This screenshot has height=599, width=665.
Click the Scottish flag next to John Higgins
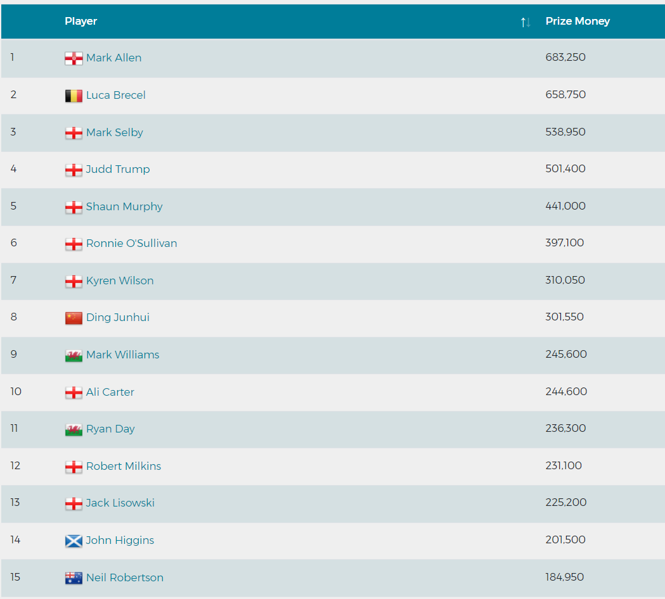[x=74, y=541]
